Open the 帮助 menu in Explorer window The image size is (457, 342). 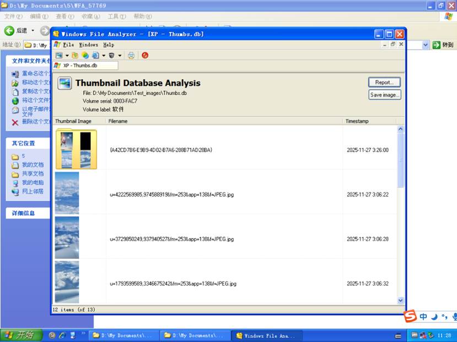143,16
